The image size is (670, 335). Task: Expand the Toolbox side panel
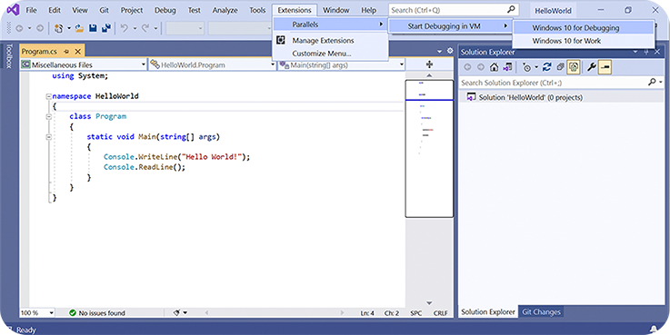(x=9, y=56)
